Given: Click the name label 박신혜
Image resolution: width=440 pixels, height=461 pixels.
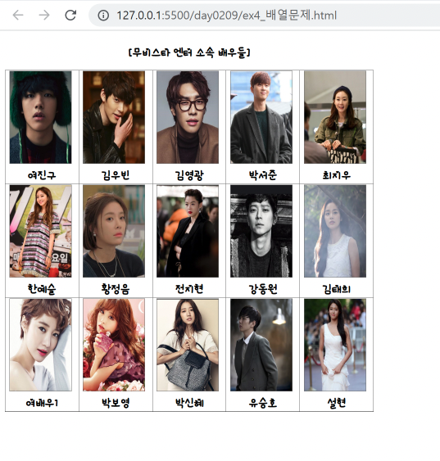Looking at the screenshot, I should (189, 403).
